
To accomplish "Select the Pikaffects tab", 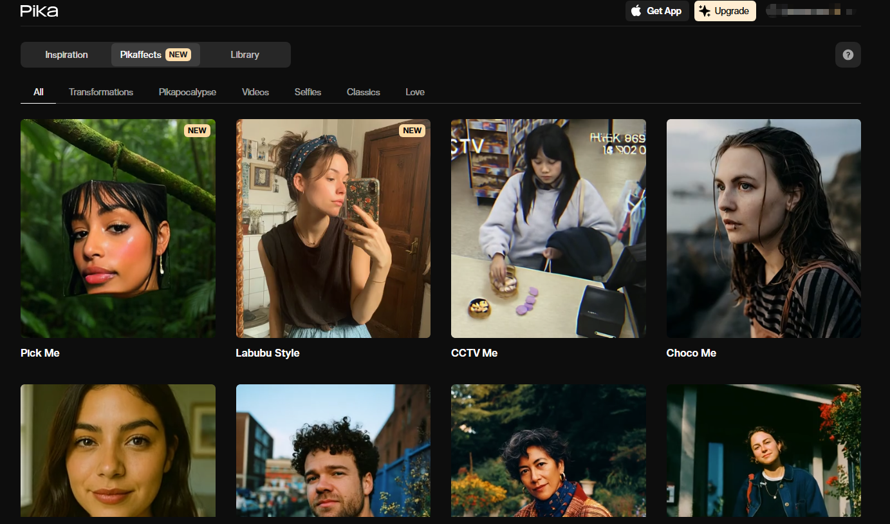I will coord(141,55).
